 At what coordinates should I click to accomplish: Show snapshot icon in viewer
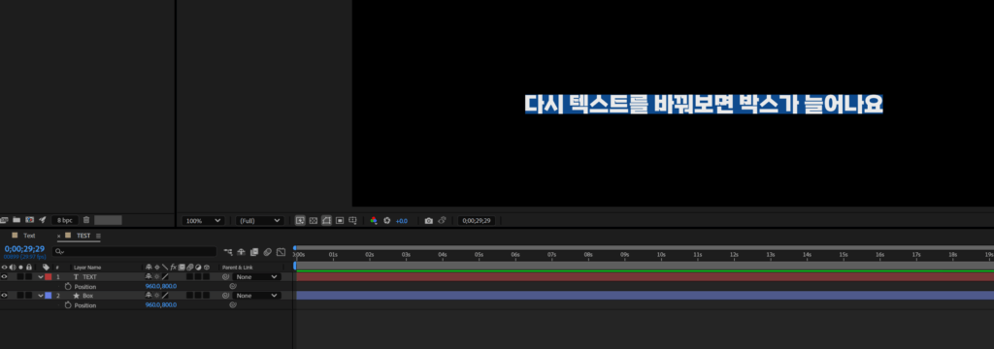pyautogui.click(x=442, y=220)
